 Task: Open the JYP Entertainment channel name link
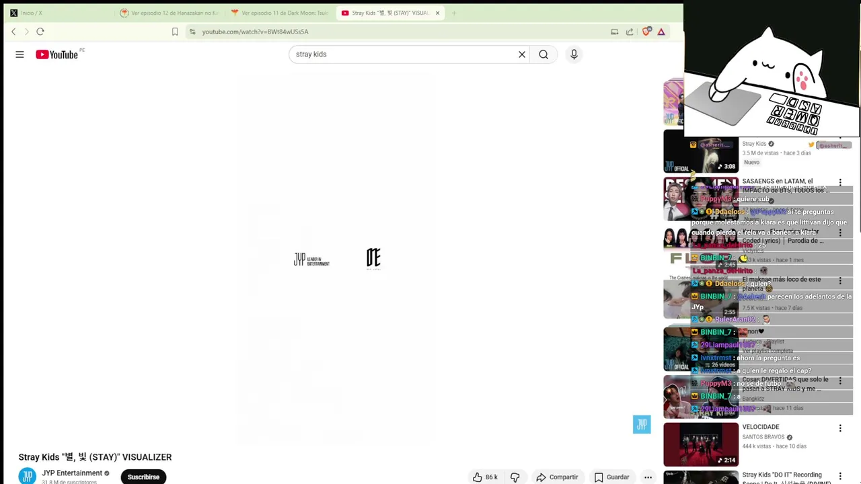click(x=72, y=473)
